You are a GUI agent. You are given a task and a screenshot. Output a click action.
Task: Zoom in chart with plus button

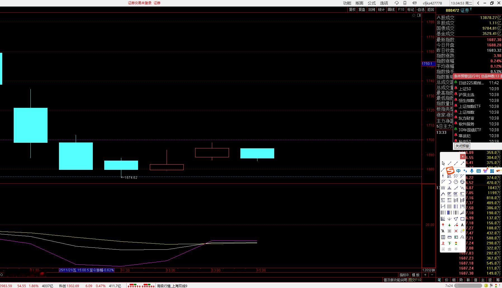point(425,275)
